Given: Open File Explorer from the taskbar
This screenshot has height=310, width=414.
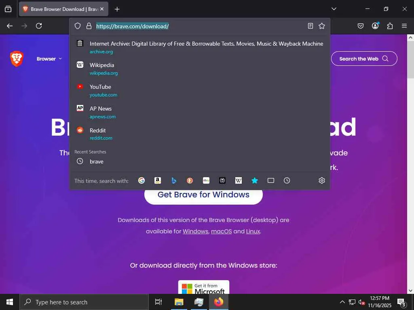Looking at the screenshot, I should (x=179, y=302).
